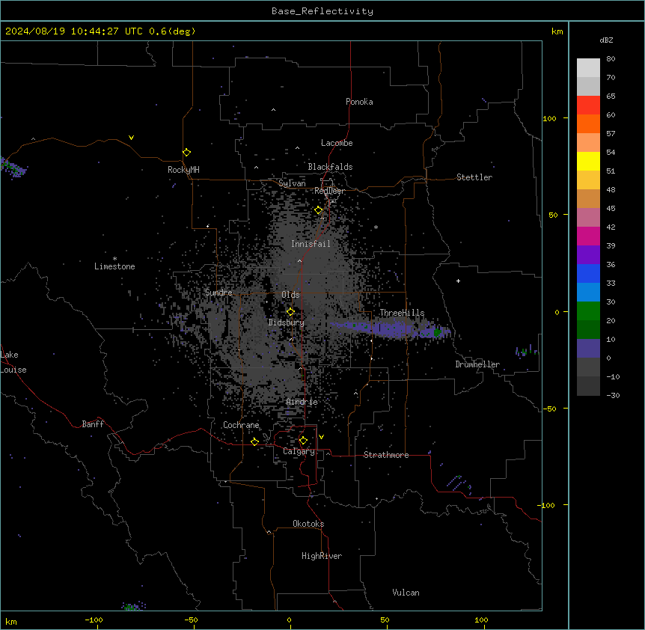Click the asterisk marker above Limestone
Viewport: 645px width, 630px height.
pyautogui.click(x=114, y=259)
